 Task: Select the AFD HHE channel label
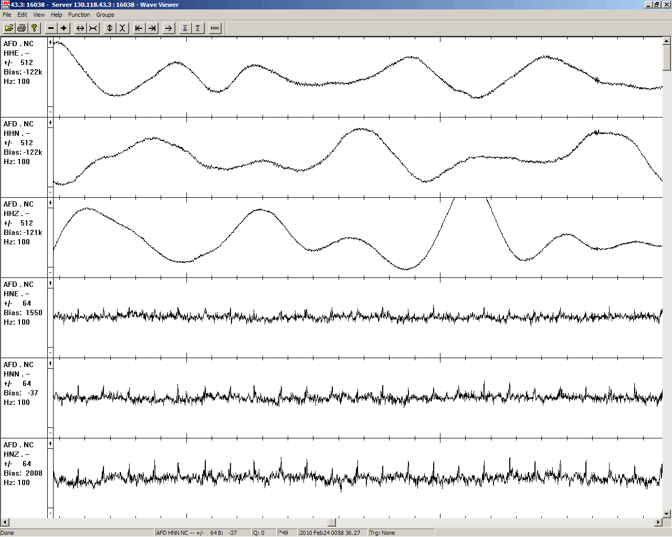(x=24, y=77)
